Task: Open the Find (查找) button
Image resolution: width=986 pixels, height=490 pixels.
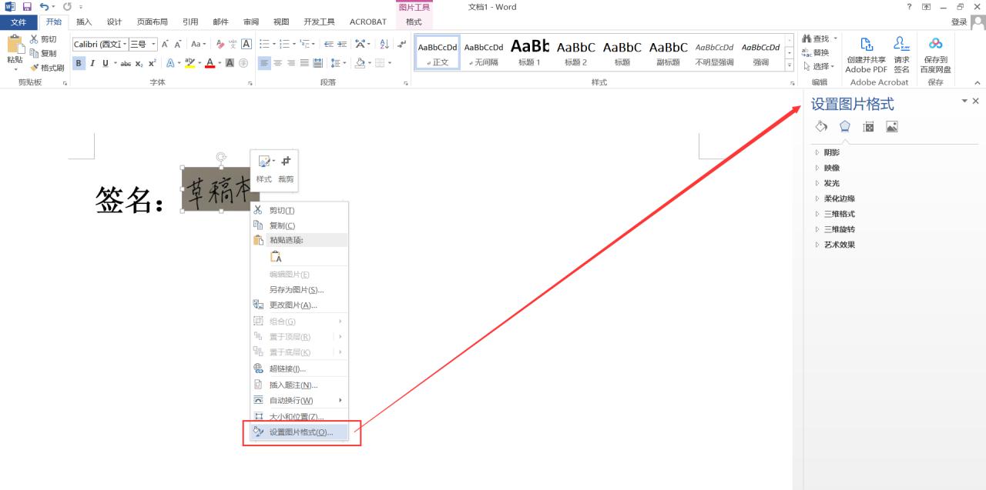Action: (x=815, y=38)
